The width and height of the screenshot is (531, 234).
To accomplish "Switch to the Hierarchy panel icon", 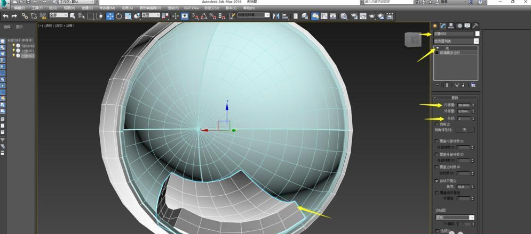I will [x=451, y=26].
